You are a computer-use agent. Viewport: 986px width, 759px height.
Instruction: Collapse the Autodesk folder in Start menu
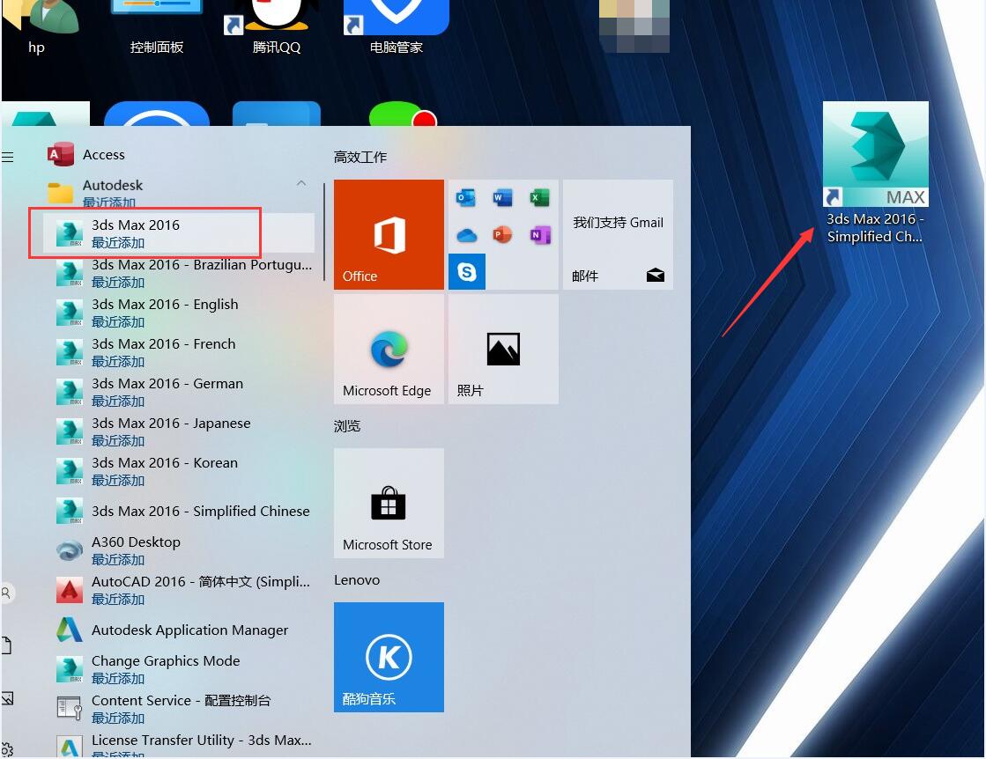(301, 184)
